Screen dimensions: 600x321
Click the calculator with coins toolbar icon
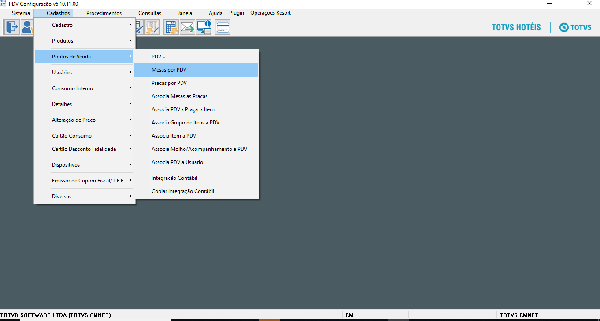click(x=171, y=27)
